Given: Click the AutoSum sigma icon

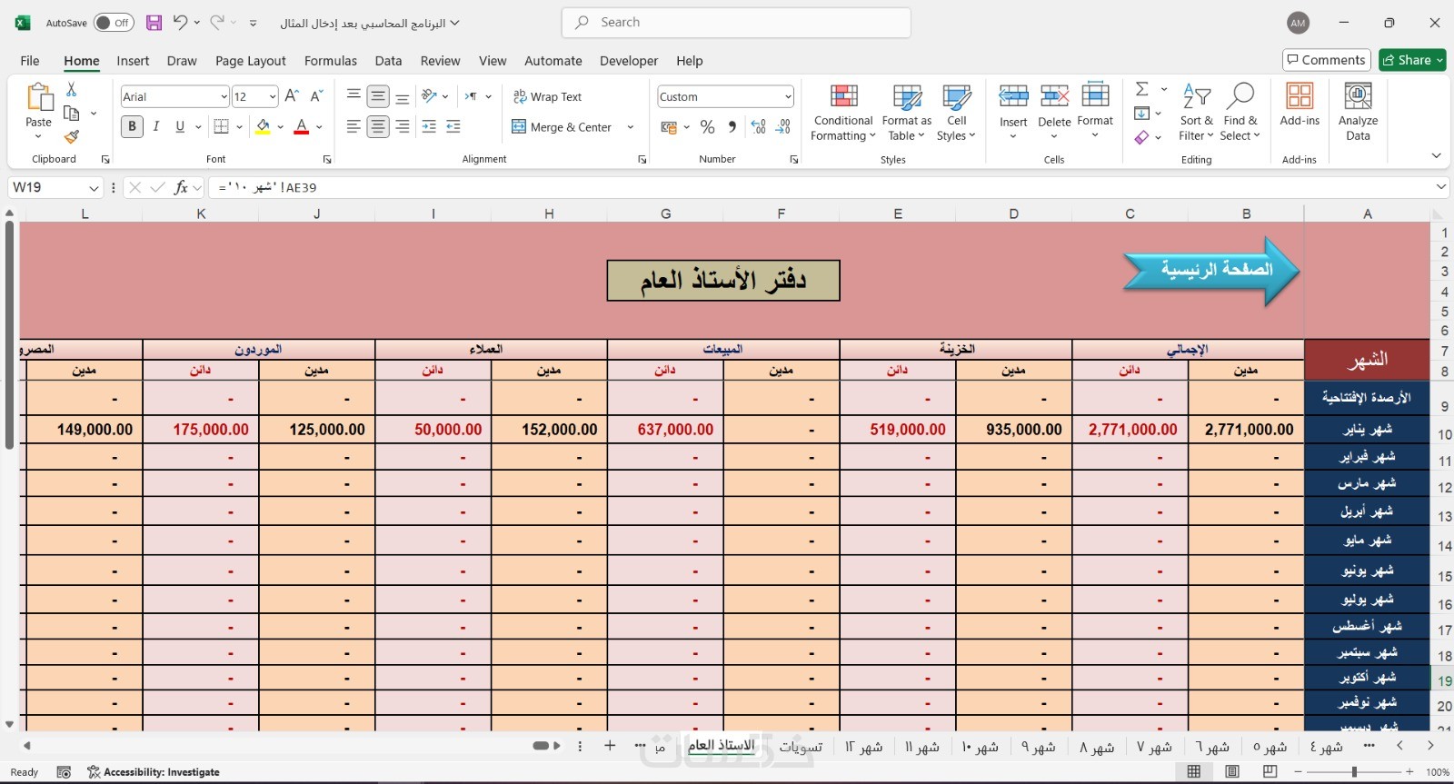Looking at the screenshot, I should 1142,89.
